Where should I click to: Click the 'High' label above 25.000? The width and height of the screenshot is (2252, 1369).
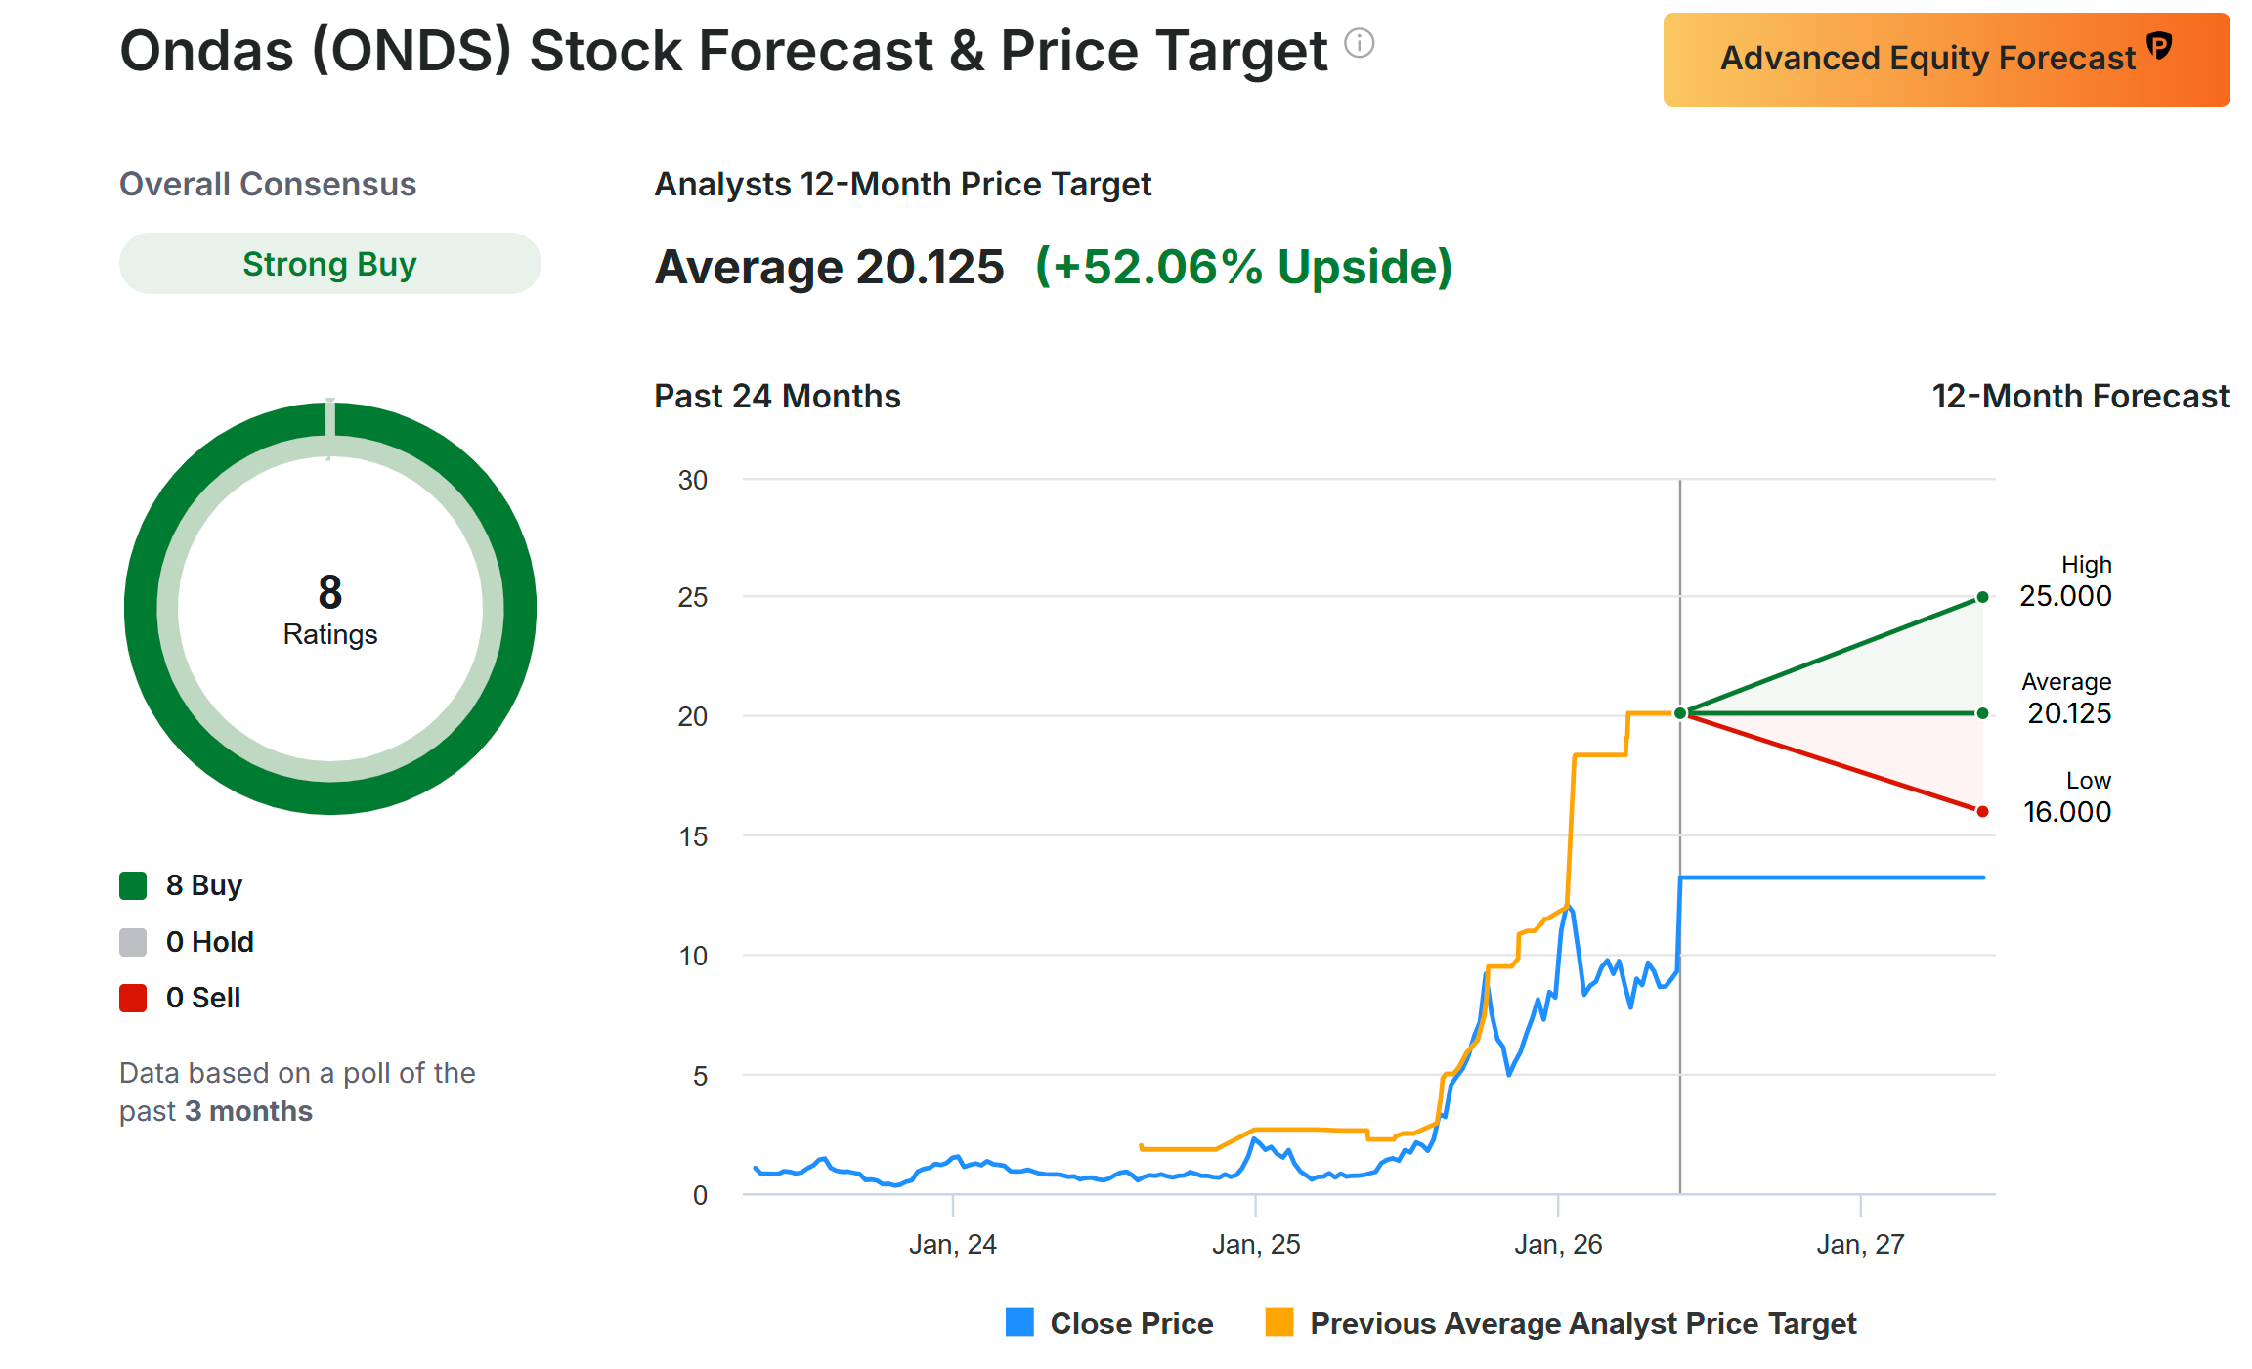2086,565
